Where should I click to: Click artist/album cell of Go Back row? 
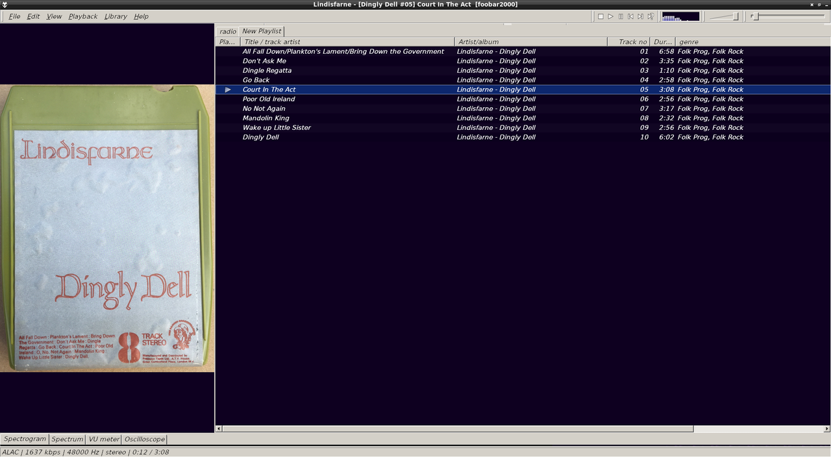(x=496, y=80)
